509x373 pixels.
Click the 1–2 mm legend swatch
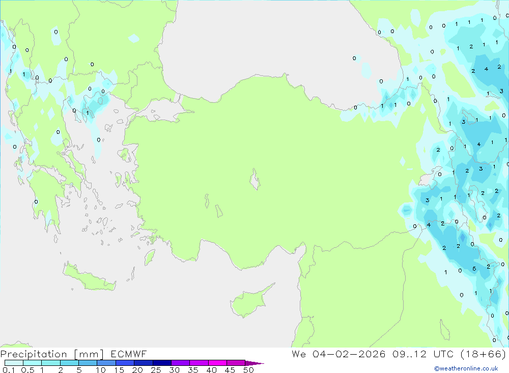coord(51,363)
